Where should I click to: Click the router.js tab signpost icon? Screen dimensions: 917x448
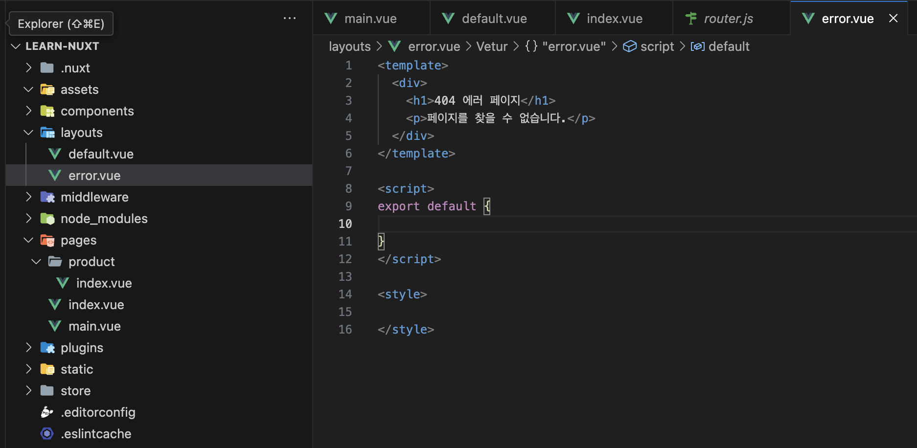click(x=691, y=19)
